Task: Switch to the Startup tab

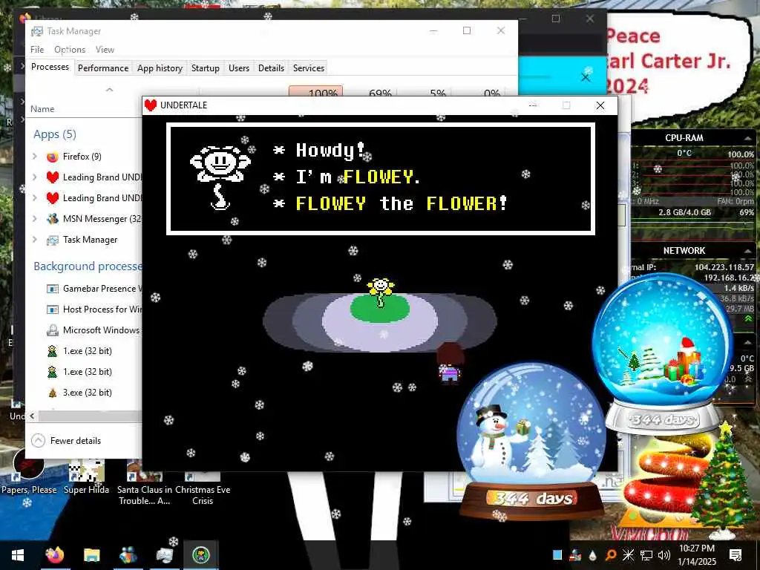Action: pos(206,68)
